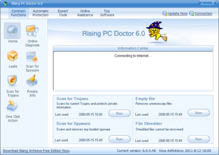Select the Private Info broom icon
This screenshot has height=155, width=219.
click(x=32, y=80)
